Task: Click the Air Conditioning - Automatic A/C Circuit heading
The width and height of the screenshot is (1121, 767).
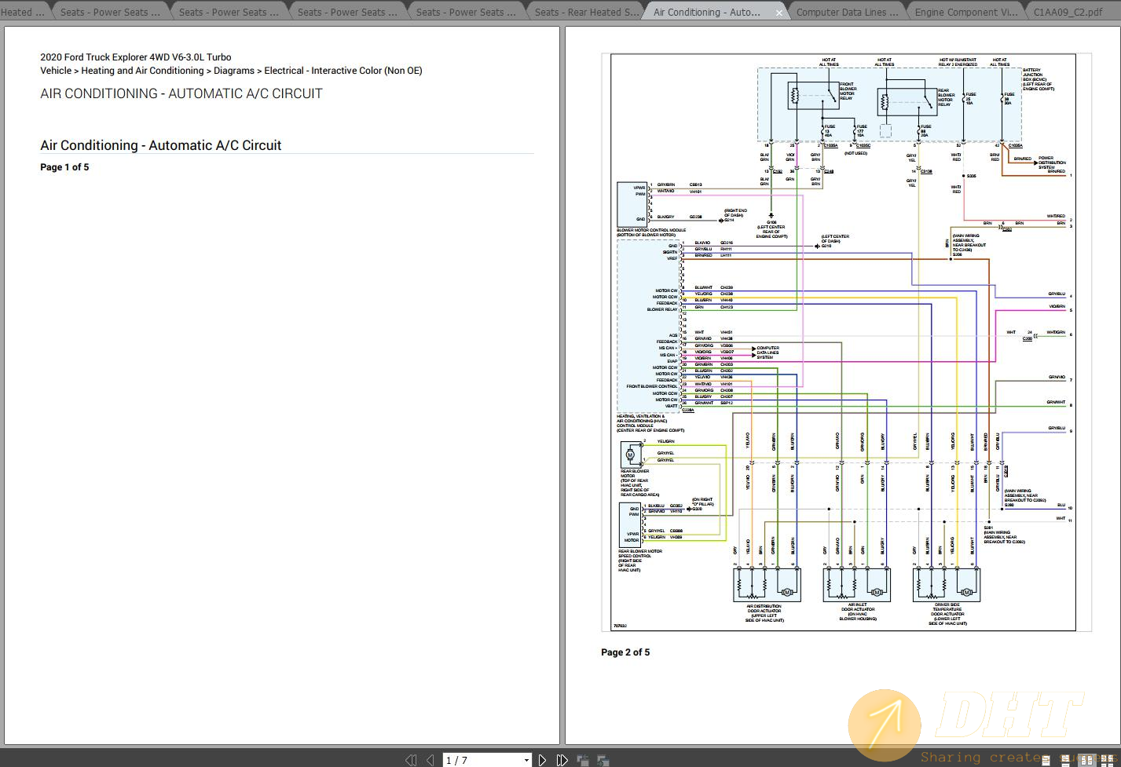Action: (161, 145)
